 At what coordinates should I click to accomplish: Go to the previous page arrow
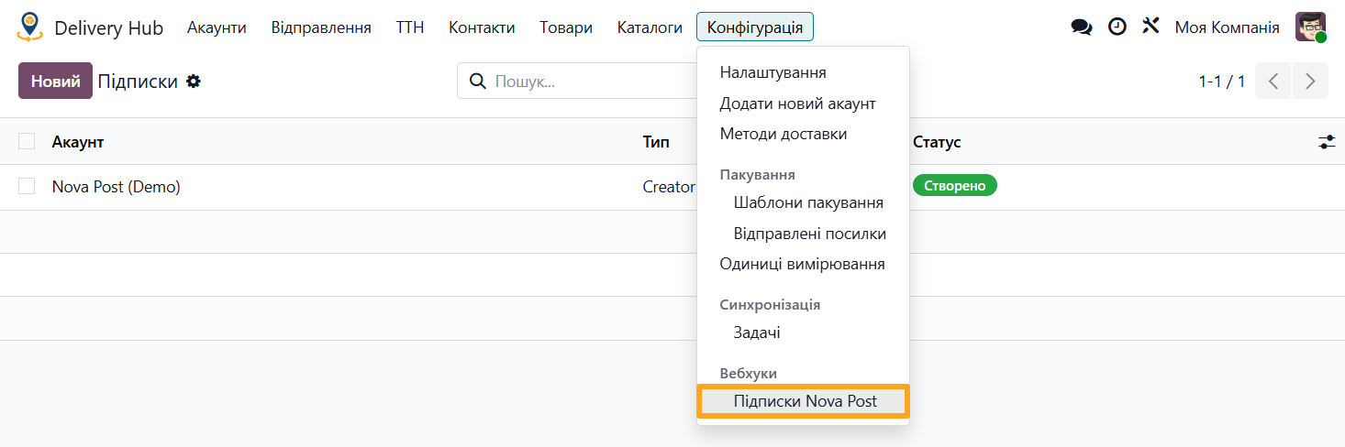pos(1273,82)
